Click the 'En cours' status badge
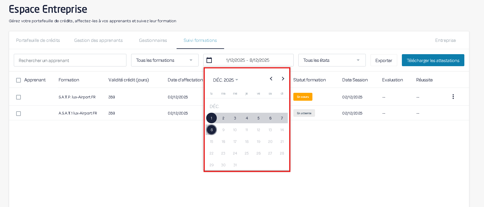This screenshot has width=484, height=207. (x=303, y=97)
